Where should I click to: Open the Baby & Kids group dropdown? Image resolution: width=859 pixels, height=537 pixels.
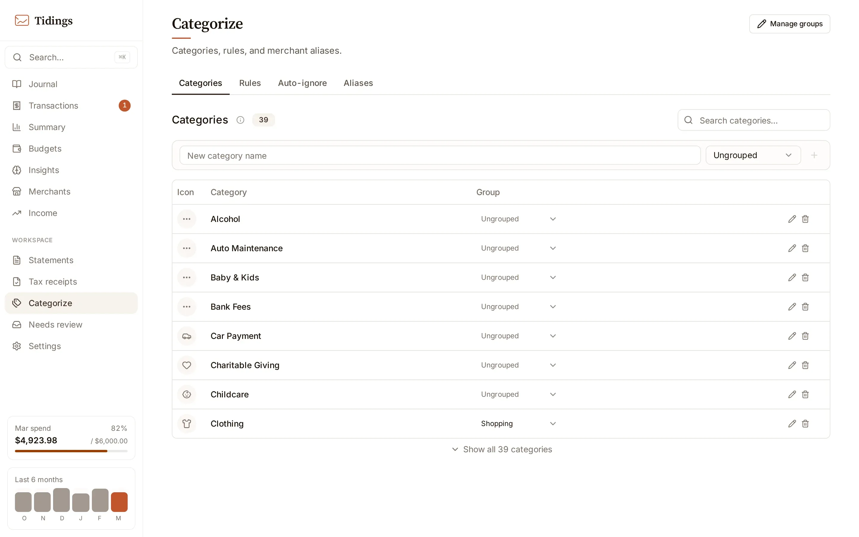click(x=518, y=277)
